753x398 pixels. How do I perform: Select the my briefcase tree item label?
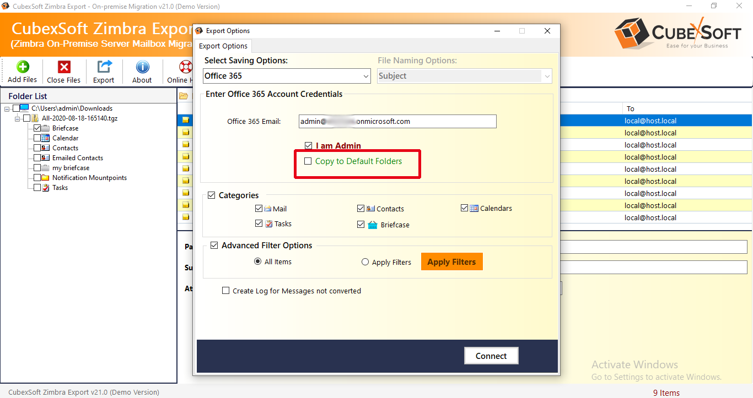point(71,168)
